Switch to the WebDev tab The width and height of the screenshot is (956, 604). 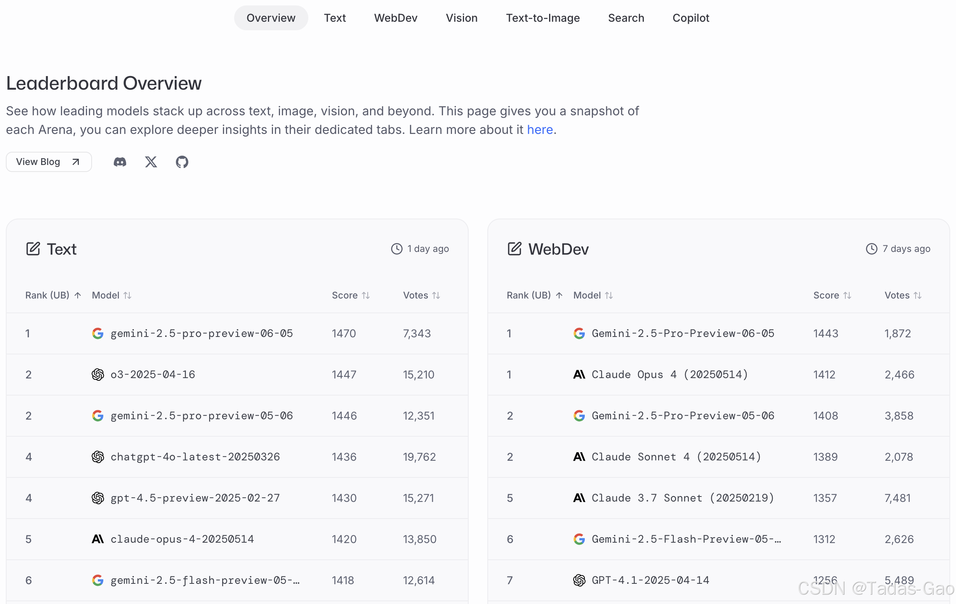(396, 18)
